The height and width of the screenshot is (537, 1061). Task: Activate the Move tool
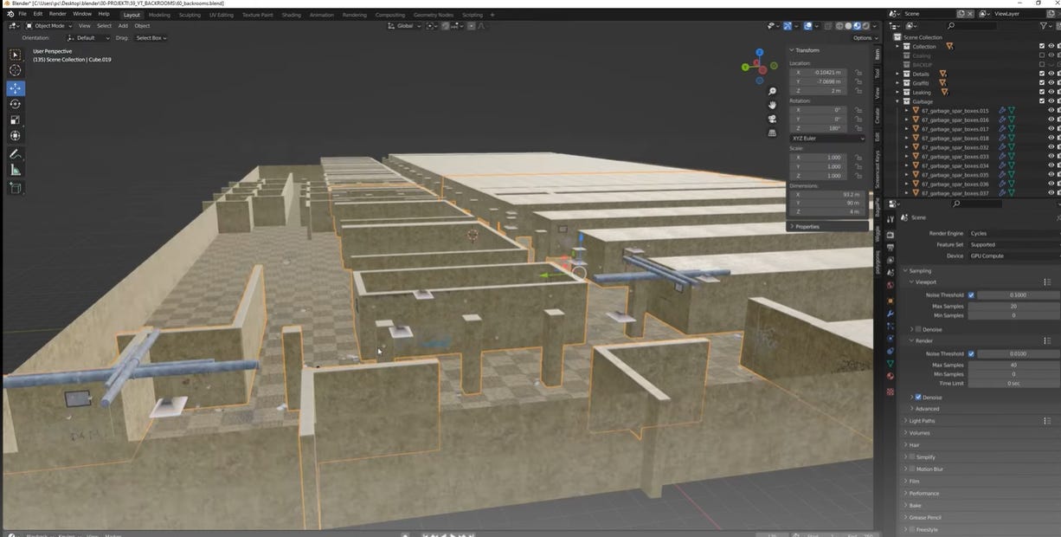pos(16,88)
